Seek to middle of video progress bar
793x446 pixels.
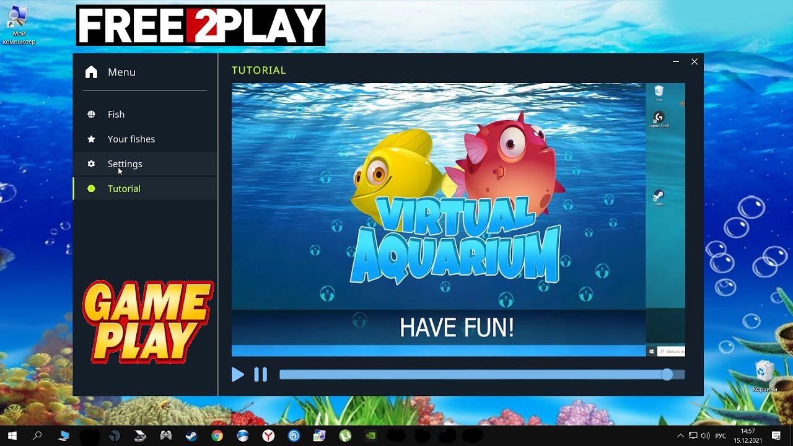pyautogui.click(x=482, y=374)
